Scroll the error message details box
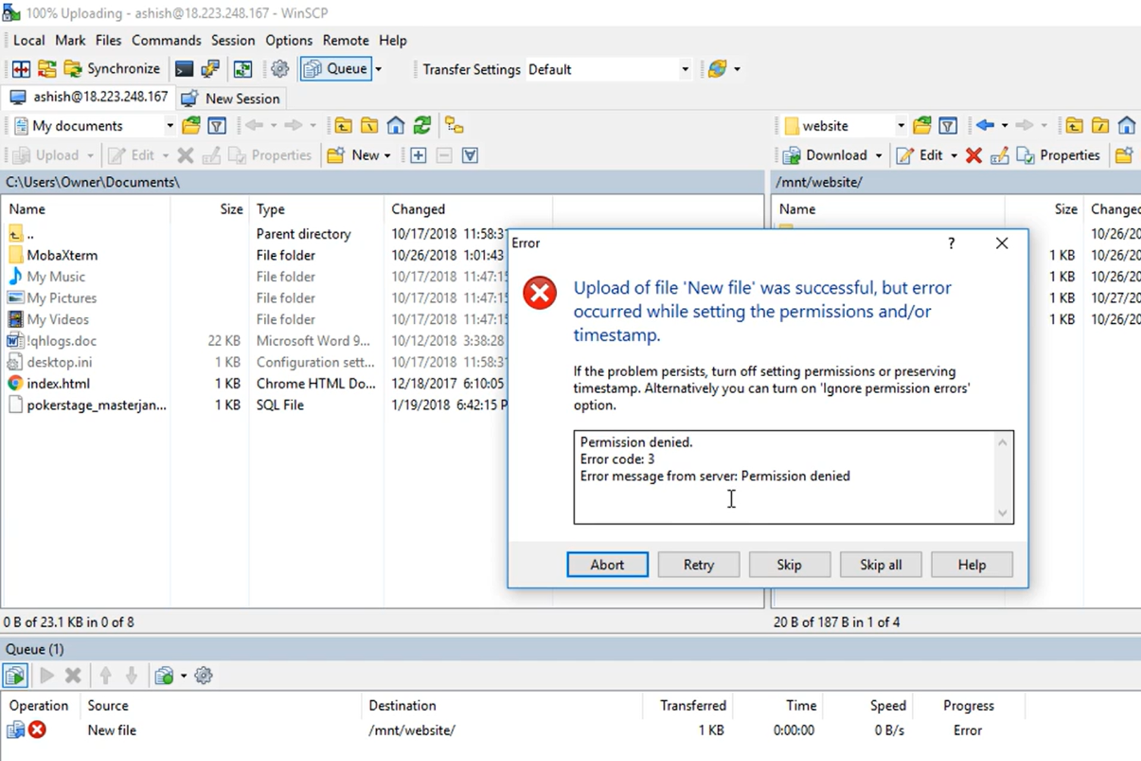Screen dimensions: 1141x761 pos(1004,476)
